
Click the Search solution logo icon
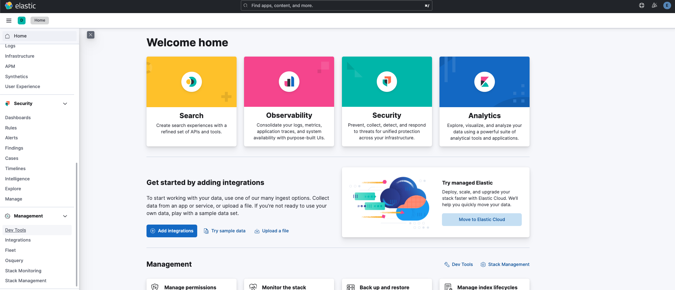(192, 82)
